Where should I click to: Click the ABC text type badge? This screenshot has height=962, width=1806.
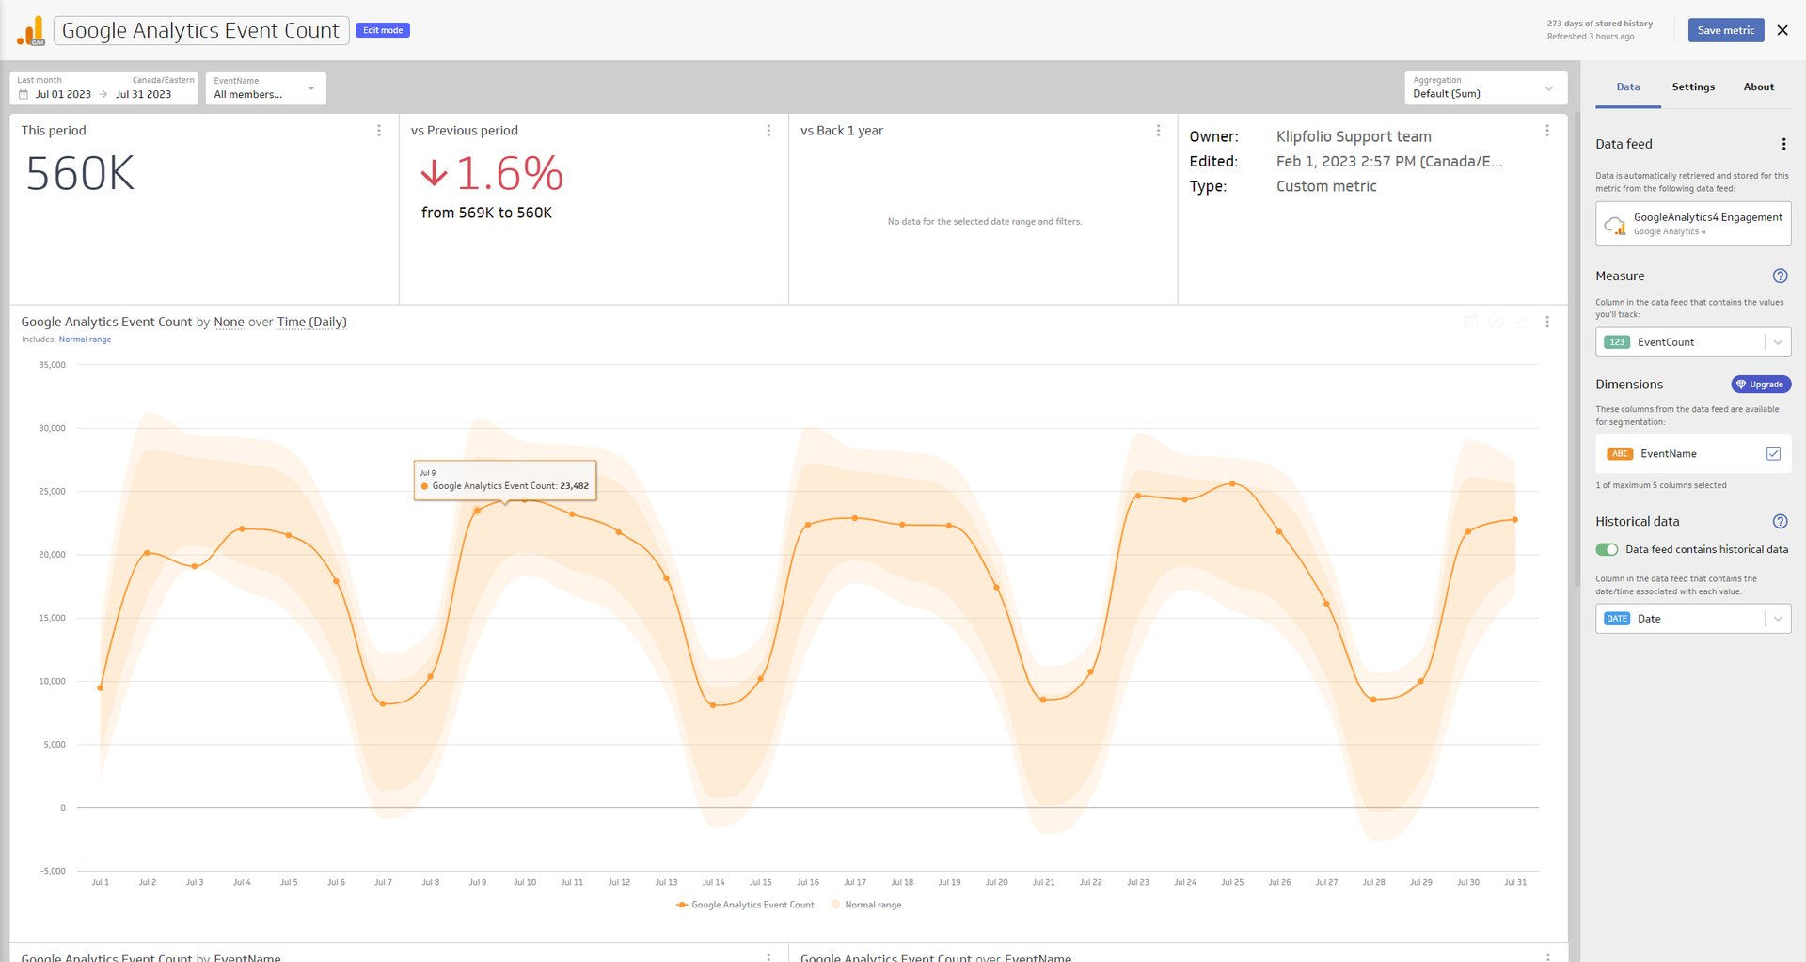point(1620,453)
